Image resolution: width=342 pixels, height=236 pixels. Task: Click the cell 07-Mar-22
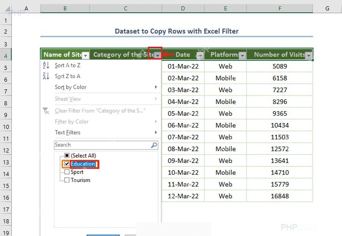pos(183,137)
